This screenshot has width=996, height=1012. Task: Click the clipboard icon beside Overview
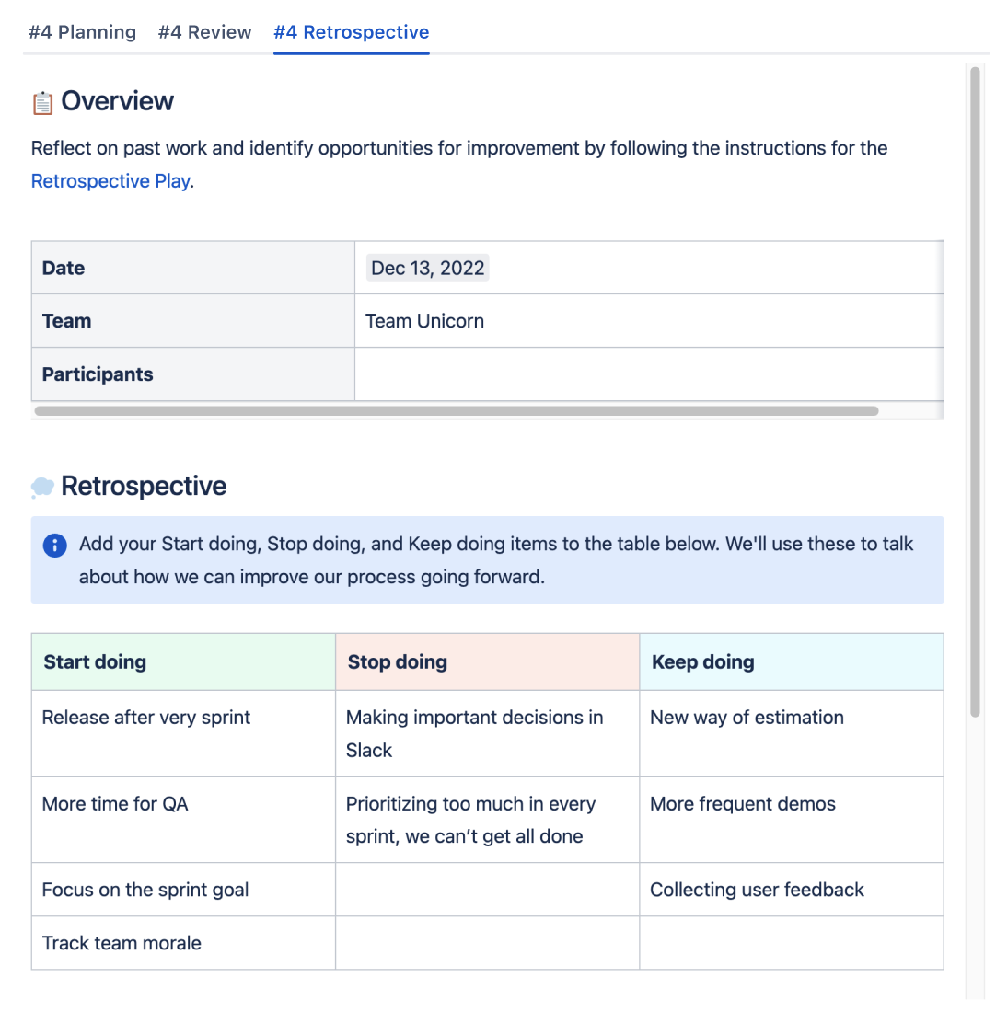42,103
